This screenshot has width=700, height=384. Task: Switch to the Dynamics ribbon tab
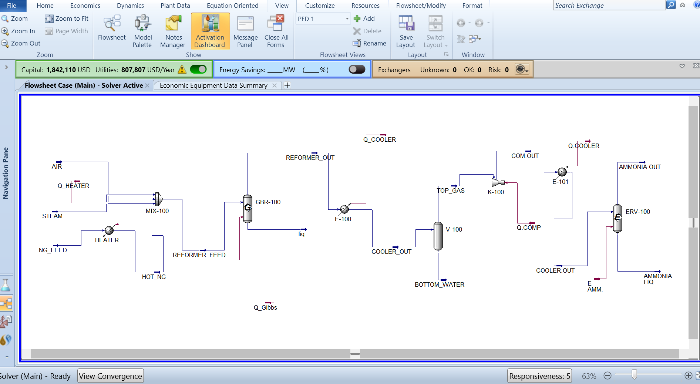coord(130,6)
